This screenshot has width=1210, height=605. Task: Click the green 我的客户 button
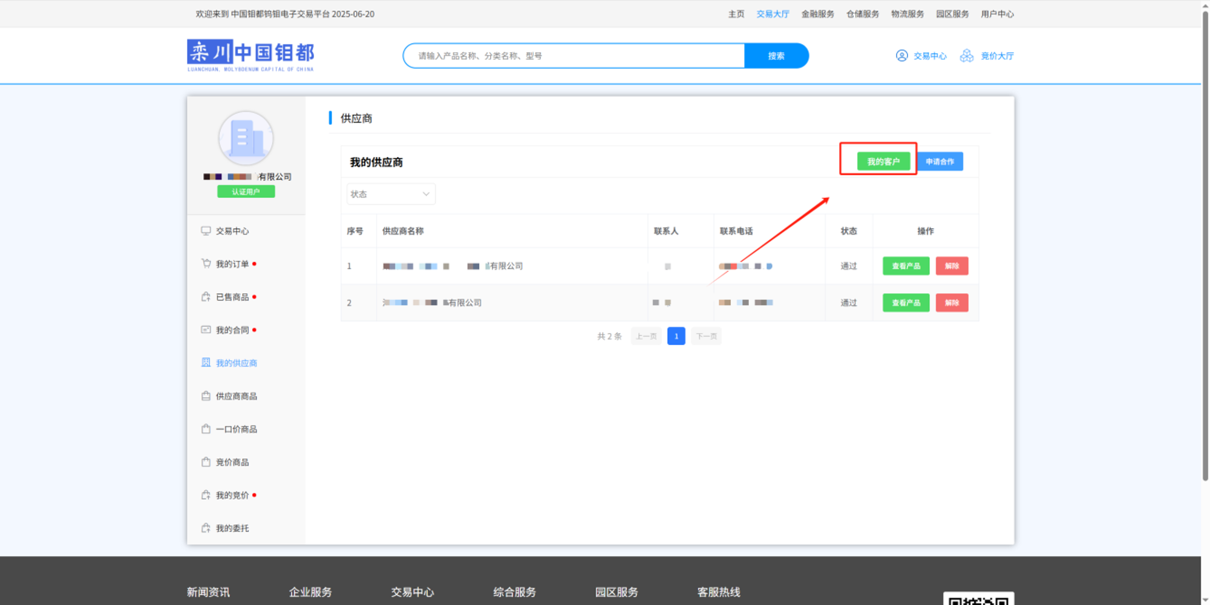point(883,161)
